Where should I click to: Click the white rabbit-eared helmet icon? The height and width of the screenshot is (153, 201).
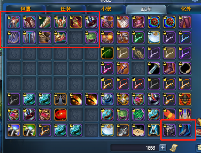154,130
